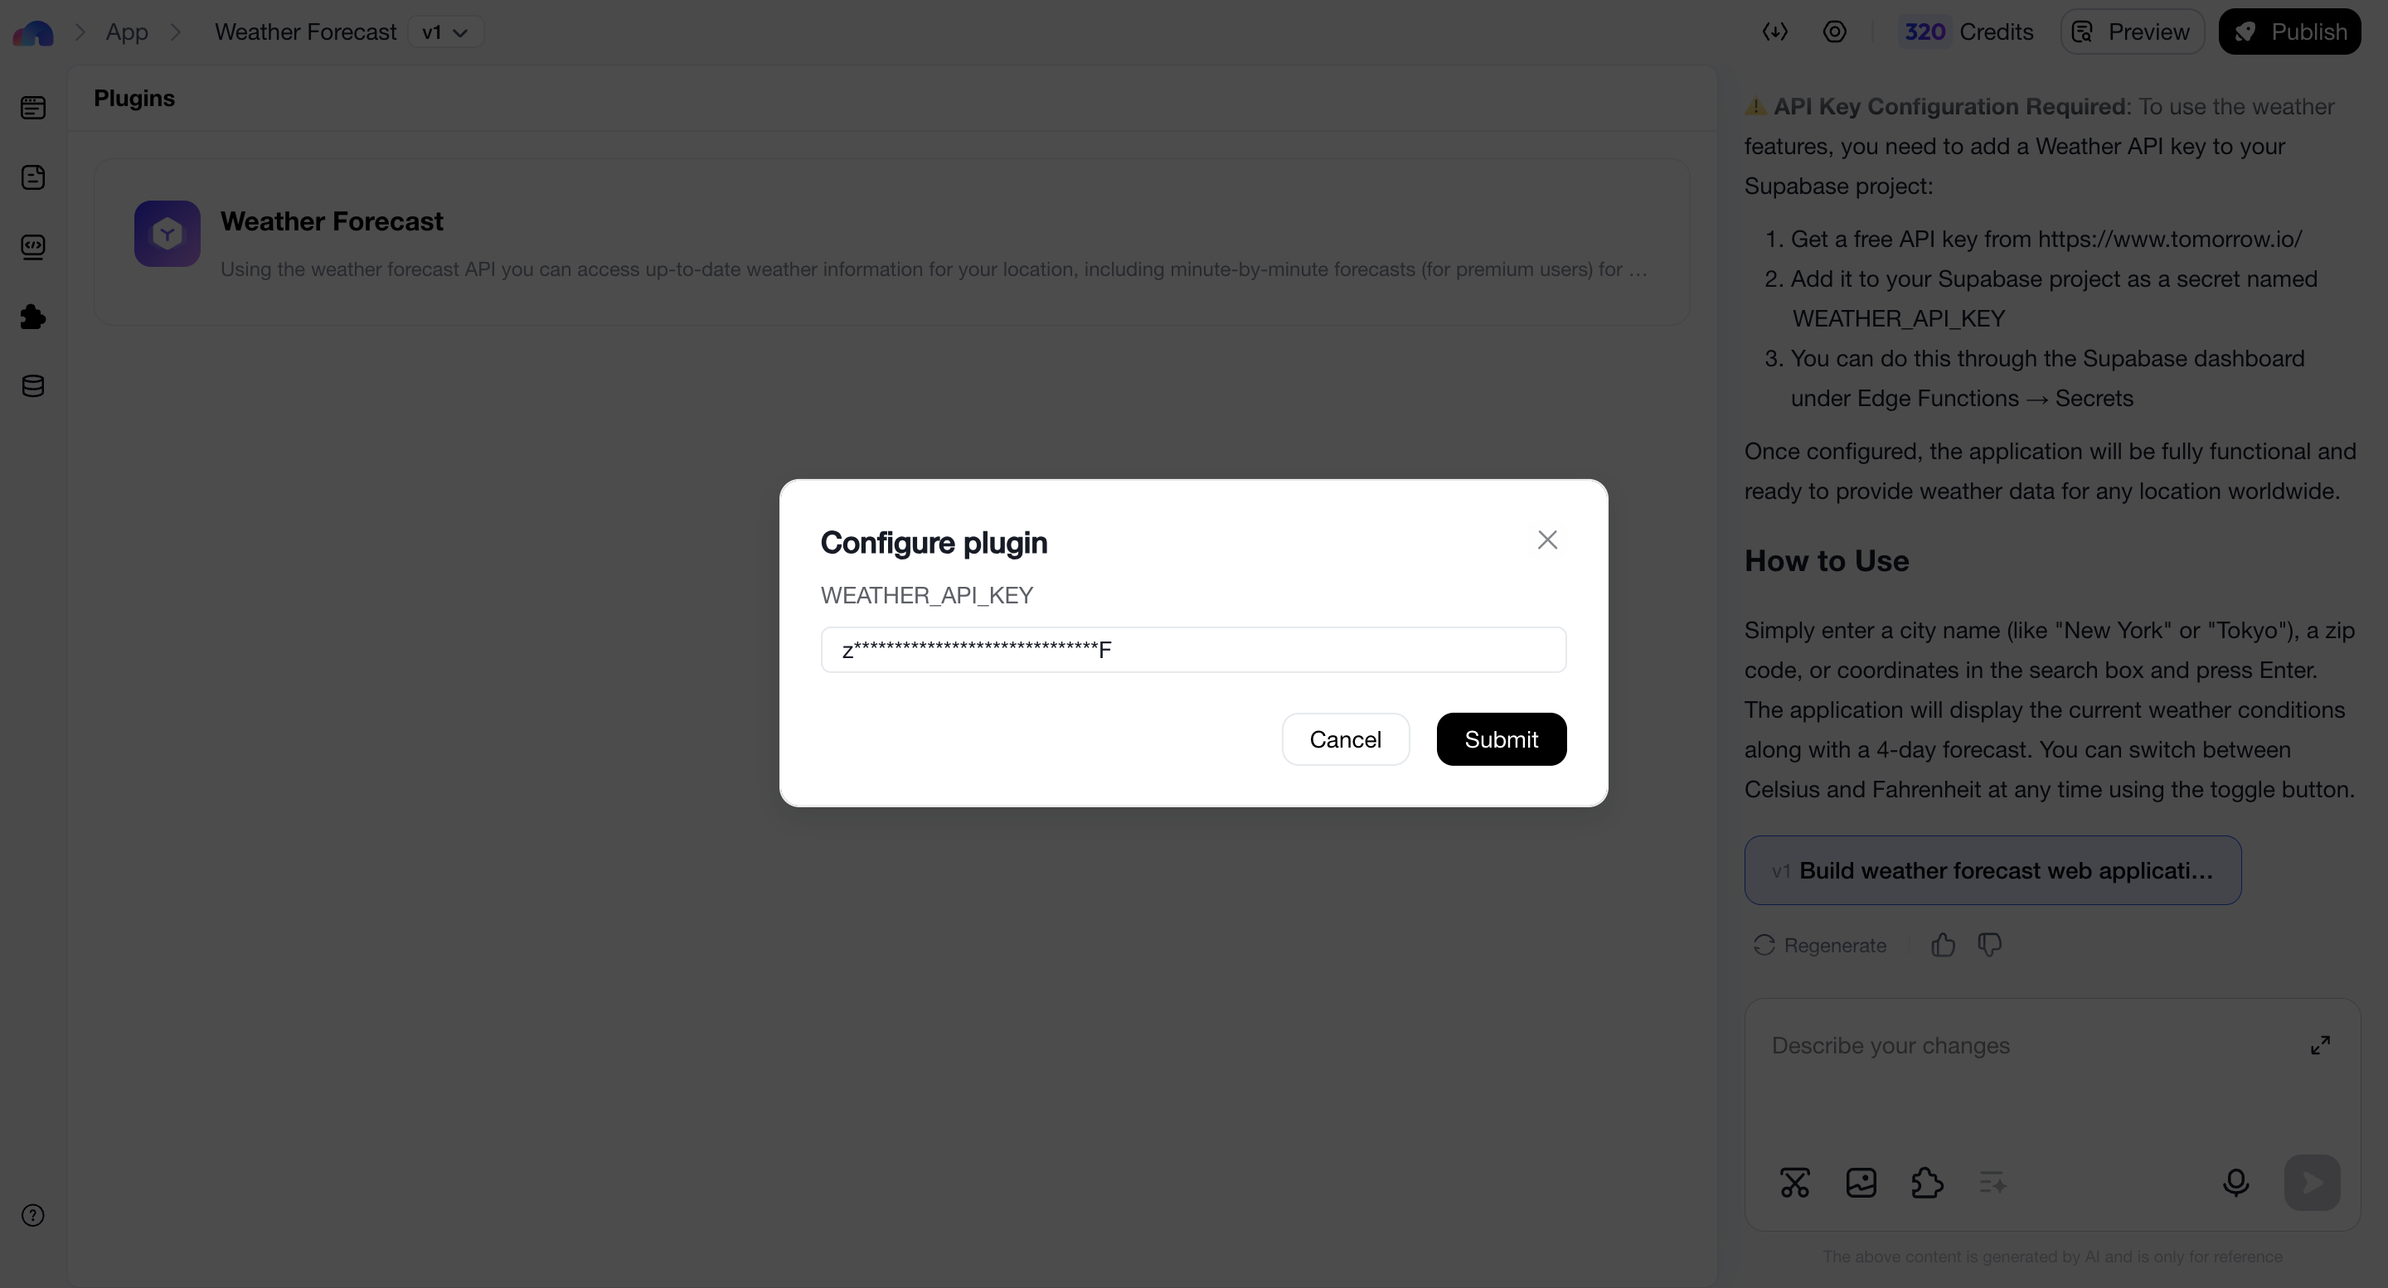The height and width of the screenshot is (1288, 2388).
Task: Click the WEATHER_API_KEY input field
Action: (x=1193, y=651)
